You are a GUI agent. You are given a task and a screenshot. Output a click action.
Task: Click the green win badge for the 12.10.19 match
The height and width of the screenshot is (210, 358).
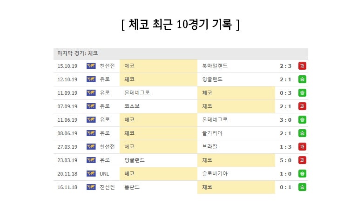pos(303,79)
